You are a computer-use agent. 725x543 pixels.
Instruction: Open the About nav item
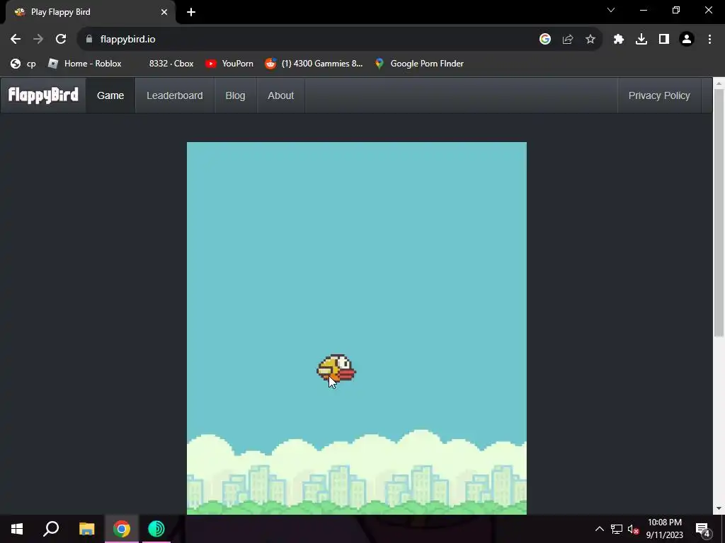[280, 95]
